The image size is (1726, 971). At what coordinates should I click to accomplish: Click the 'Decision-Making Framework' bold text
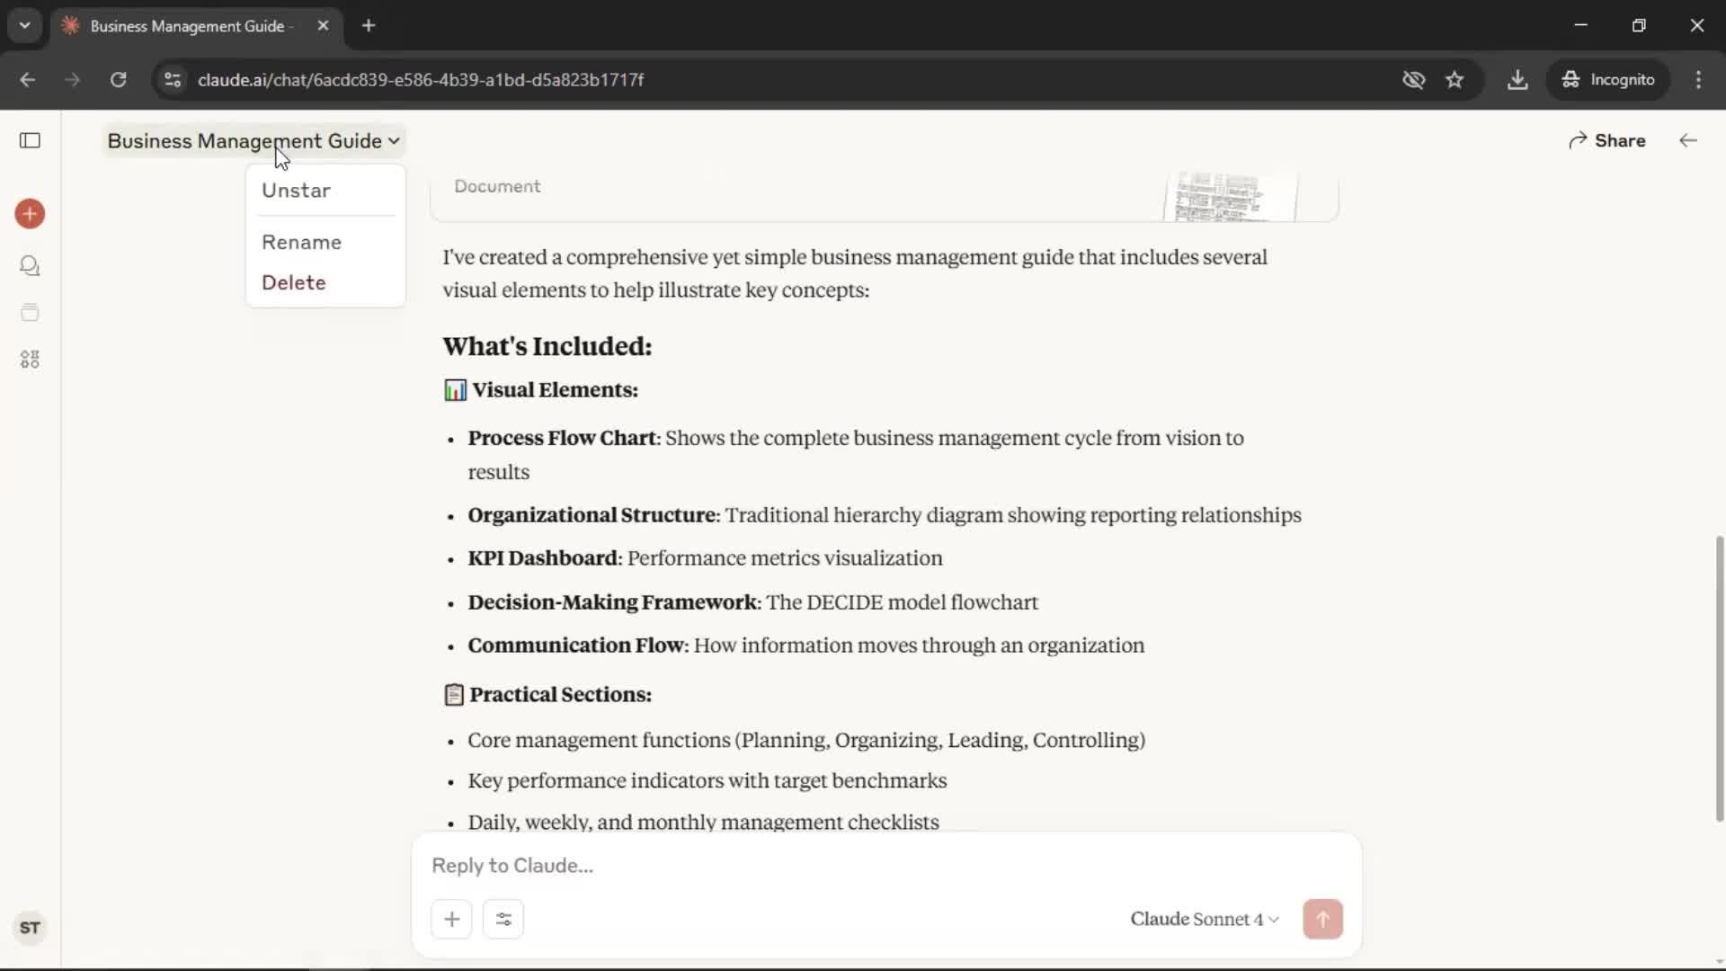(612, 602)
